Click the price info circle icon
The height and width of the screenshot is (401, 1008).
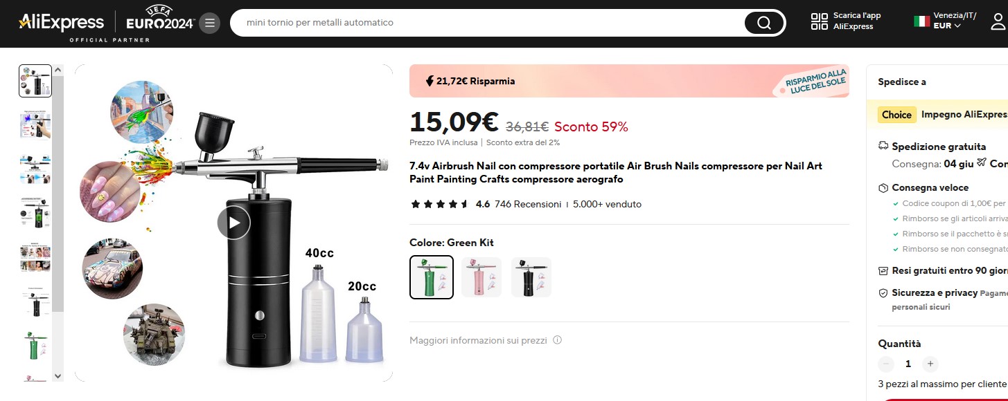tap(558, 340)
